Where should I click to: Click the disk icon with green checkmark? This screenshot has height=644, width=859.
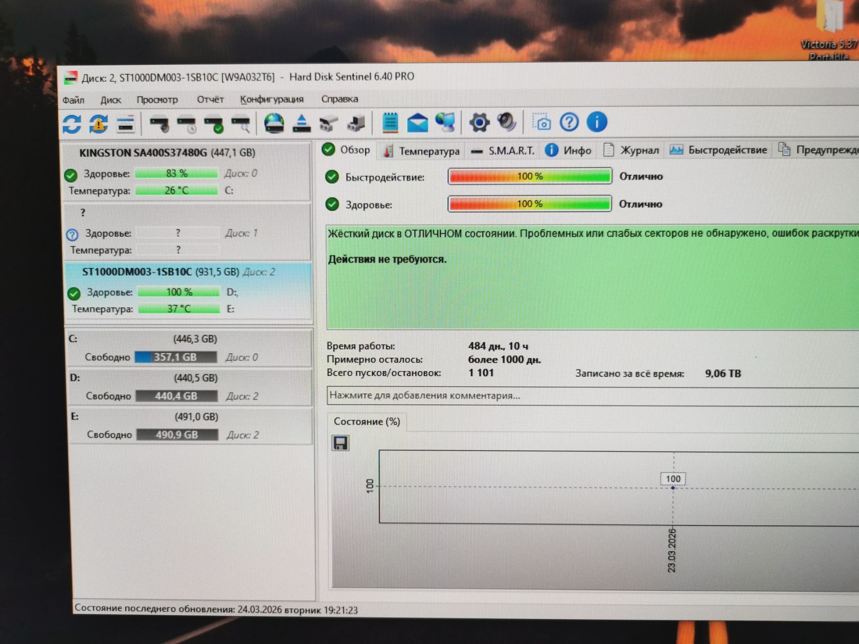(x=214, y=124)
